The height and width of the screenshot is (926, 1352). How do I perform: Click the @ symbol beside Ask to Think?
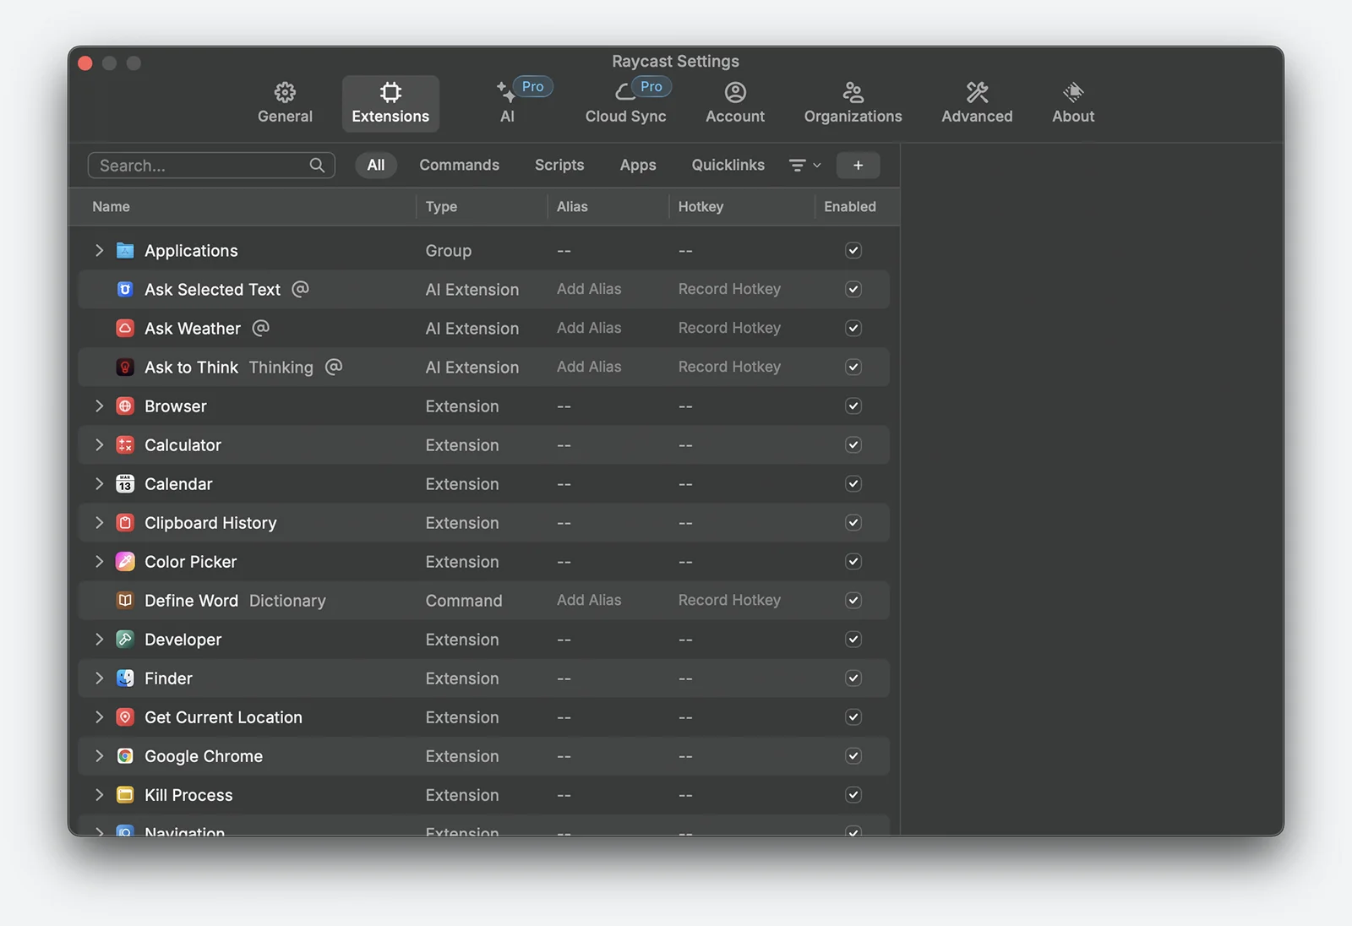(334, 367)
